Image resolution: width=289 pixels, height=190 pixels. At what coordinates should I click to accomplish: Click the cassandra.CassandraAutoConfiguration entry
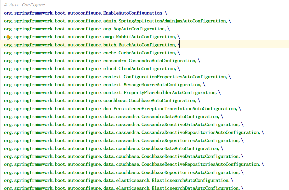102,61
